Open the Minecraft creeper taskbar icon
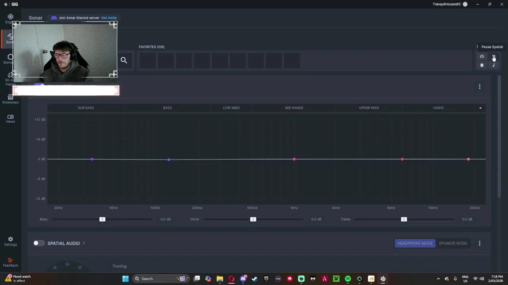The width and height of the screenshot is (508, 285). [x=336, y=279]
